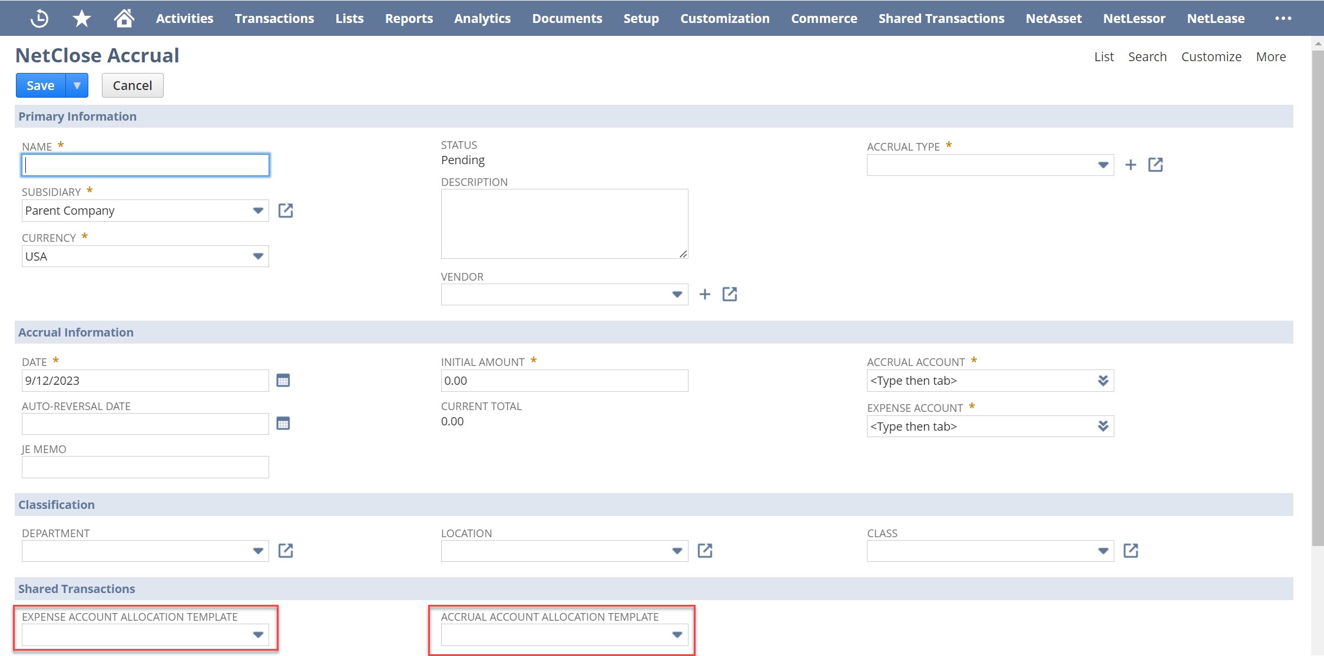Click the Cancel button
This screenshot has height=656, width=1324.
point(133,86)
